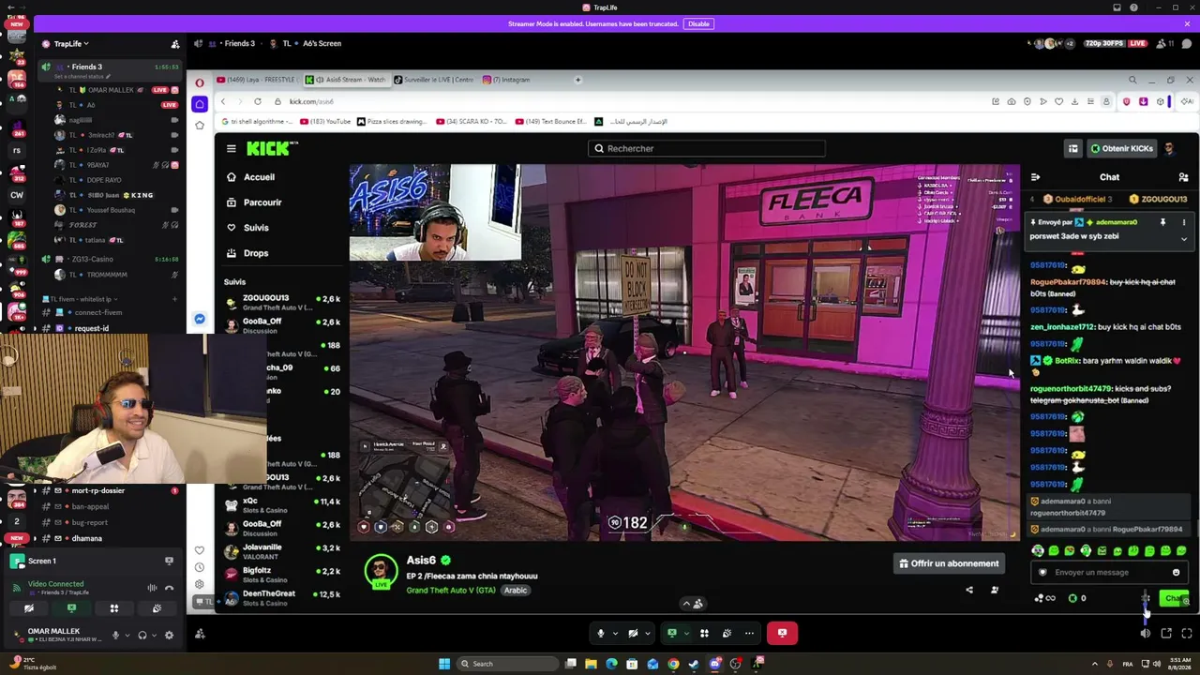
Task: Click the Obtenir KICKs button
Action: point(1122,148)
